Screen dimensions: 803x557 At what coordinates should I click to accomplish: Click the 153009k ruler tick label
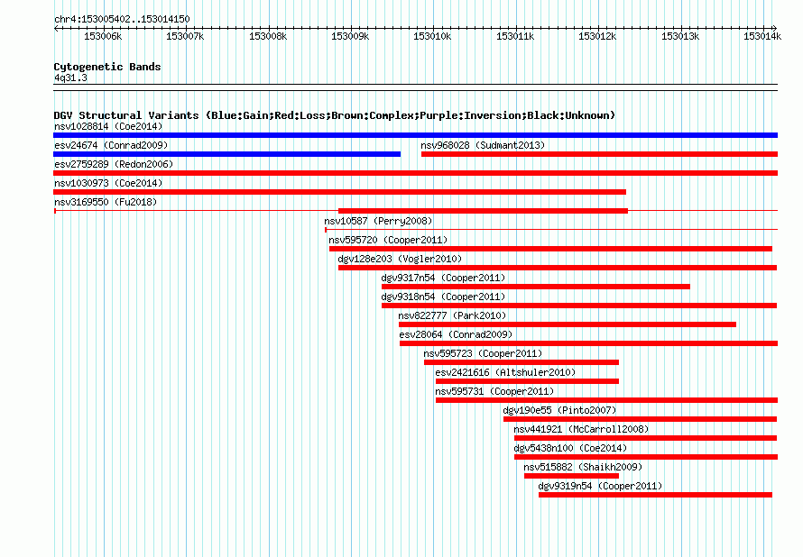pyautogui.click(x=350, y=36)
